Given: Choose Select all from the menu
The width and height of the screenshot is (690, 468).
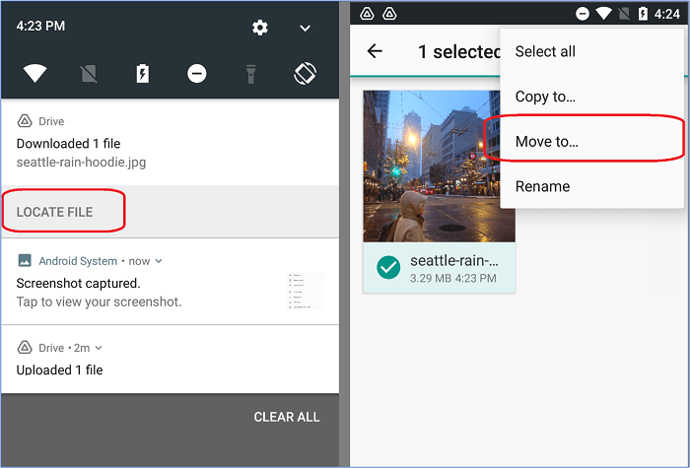Looking at the screenshot, I should 545,51.
